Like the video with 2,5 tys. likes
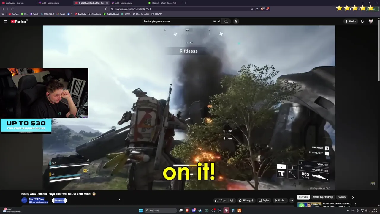Viewport: 380px width, 214px height. [x=220, y=200]
